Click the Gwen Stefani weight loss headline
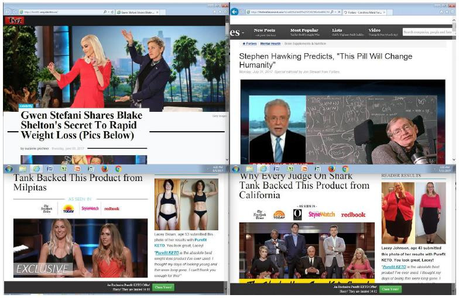 click(81, 125)
